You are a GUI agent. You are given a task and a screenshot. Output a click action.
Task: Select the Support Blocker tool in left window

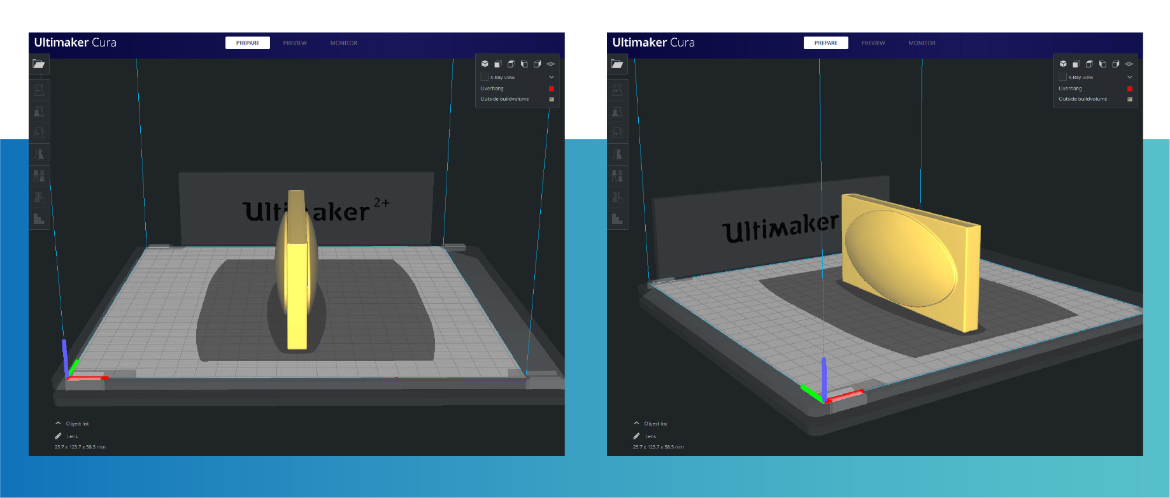[x=39, y=219]
